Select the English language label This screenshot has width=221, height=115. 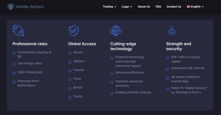point(196,7)
